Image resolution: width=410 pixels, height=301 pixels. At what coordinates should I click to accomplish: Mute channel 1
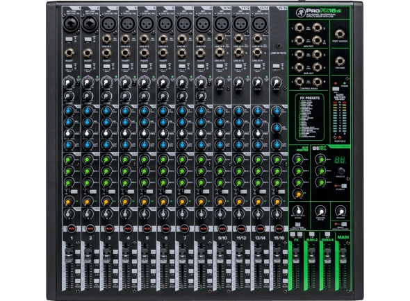pyautogui.click(x=71, y=228)
